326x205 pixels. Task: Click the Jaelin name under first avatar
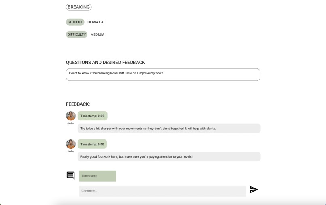click(x=70, y=123)
